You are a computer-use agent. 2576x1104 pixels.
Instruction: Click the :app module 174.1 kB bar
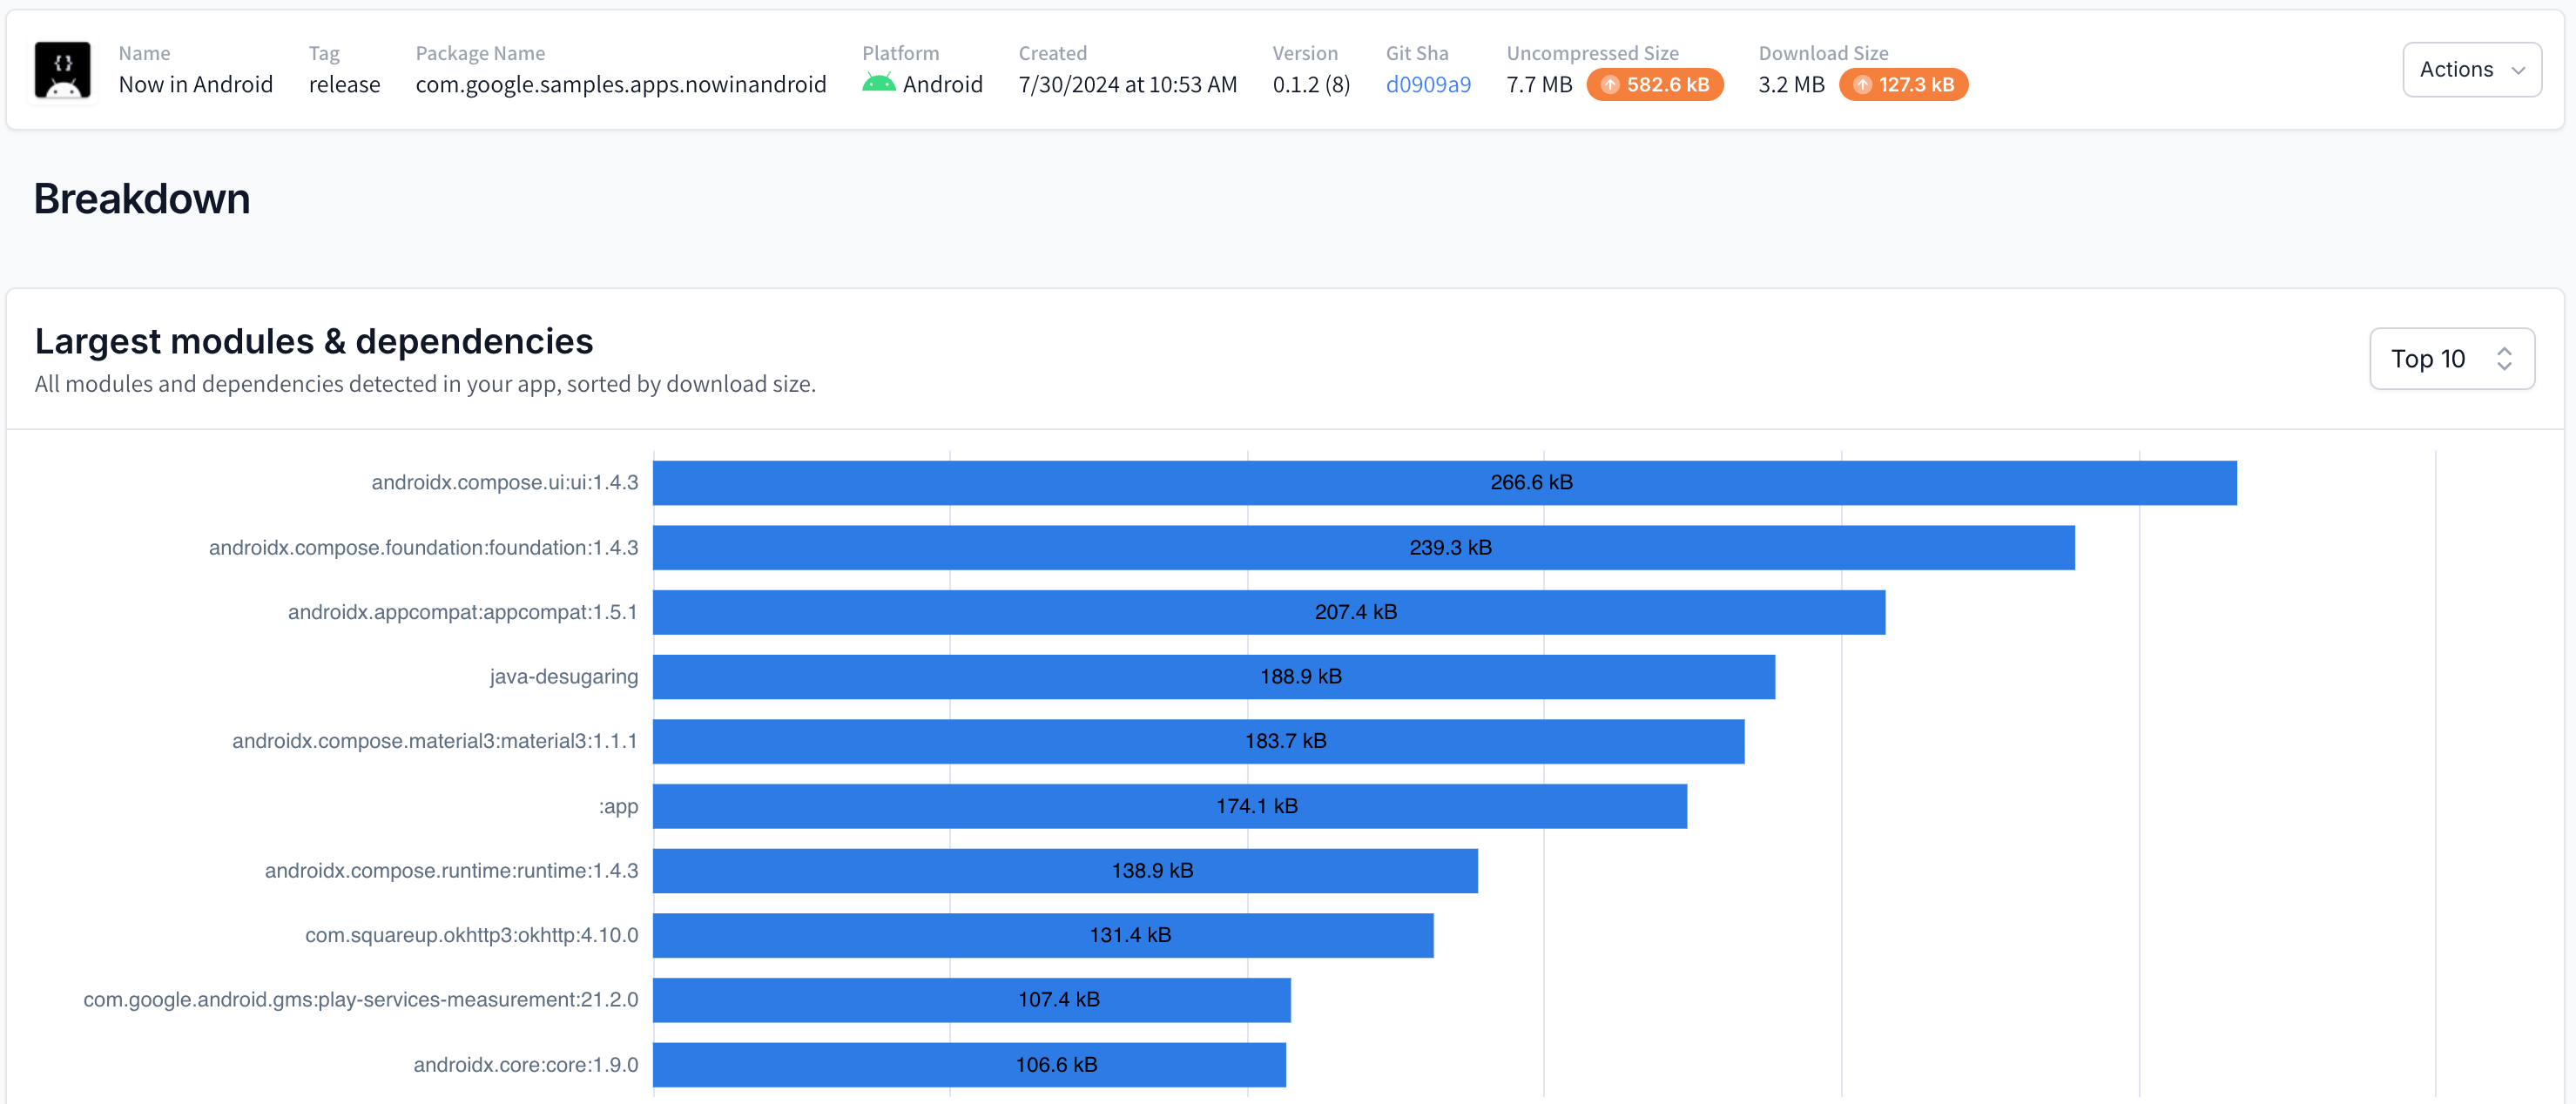[x=1169, y=806]
